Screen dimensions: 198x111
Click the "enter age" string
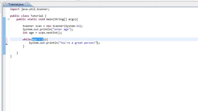click(61, 30)
